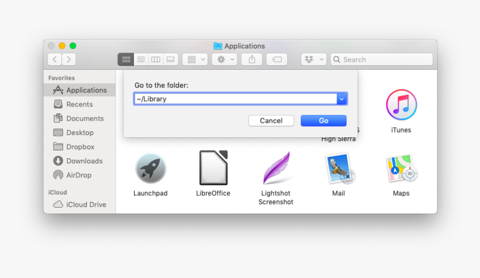Select the Maps app icon

coord(402,168)
